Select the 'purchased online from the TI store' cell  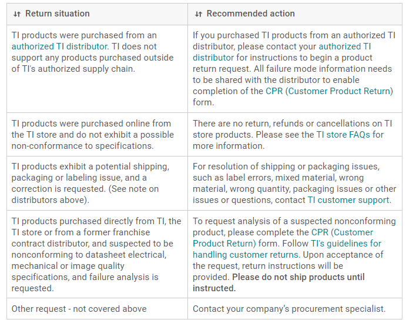tap(94, 134)
